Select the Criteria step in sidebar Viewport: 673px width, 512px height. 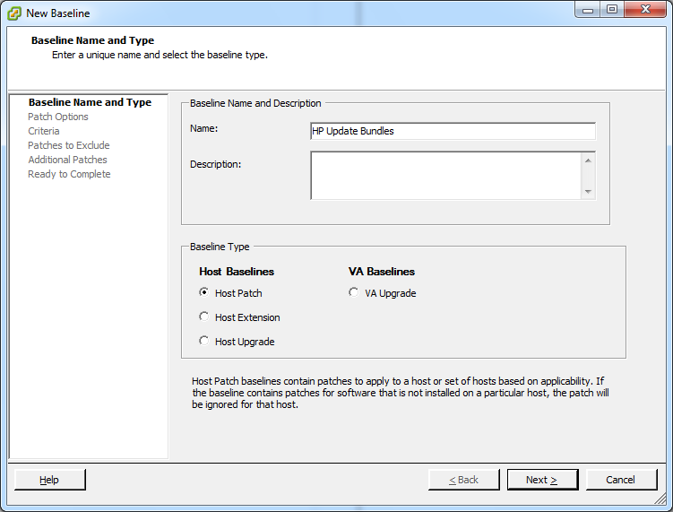pos(44,131)
